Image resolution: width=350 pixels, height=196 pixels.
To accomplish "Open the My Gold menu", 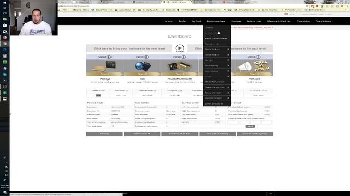I will (196, 21).
